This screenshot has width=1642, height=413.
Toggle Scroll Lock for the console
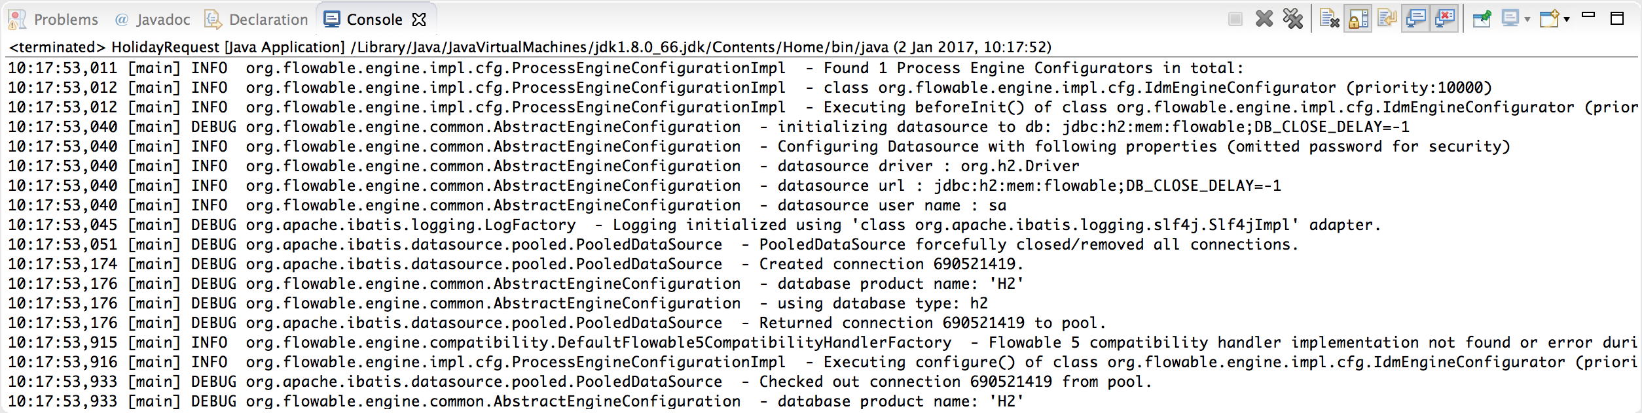tap(1357, 18)
